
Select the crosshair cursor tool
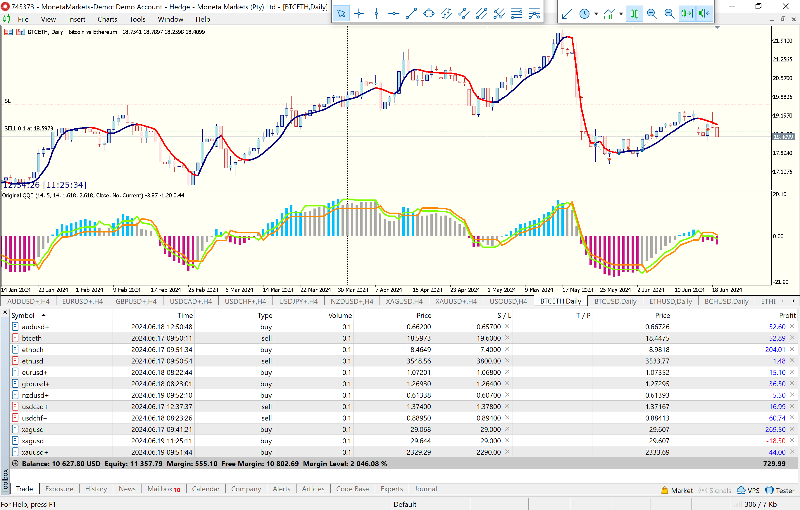359,14
